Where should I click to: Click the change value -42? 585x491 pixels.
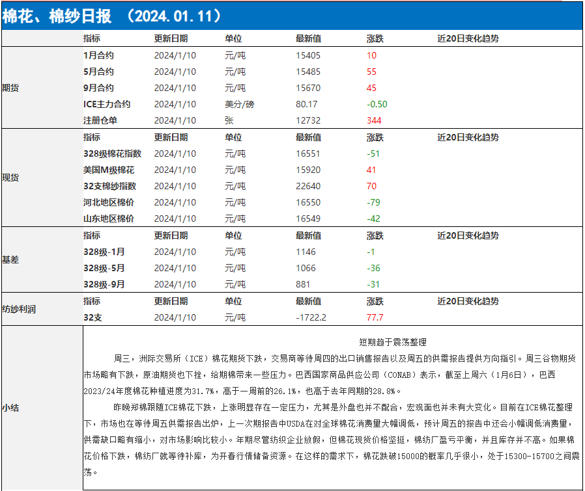point(373,219)
